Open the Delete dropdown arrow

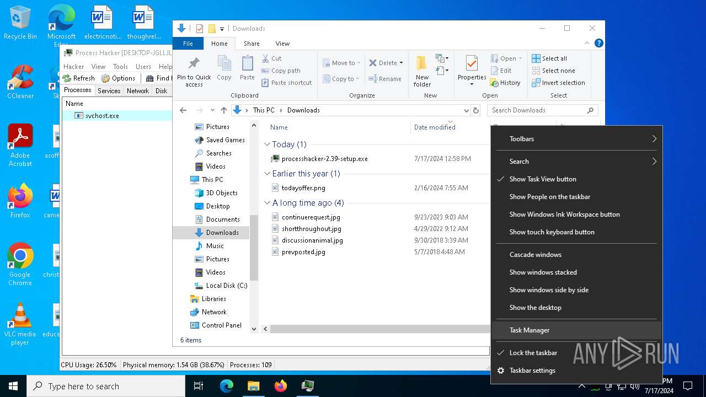coord(401,63)
